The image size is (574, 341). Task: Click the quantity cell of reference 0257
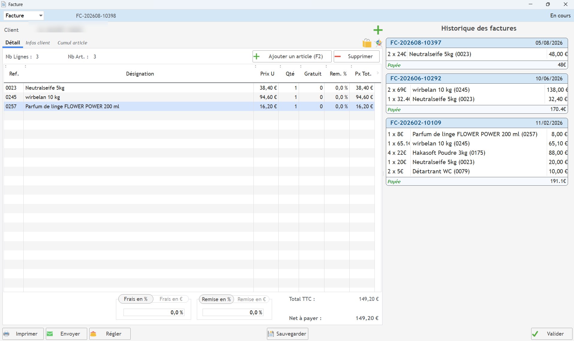(289, 106)
